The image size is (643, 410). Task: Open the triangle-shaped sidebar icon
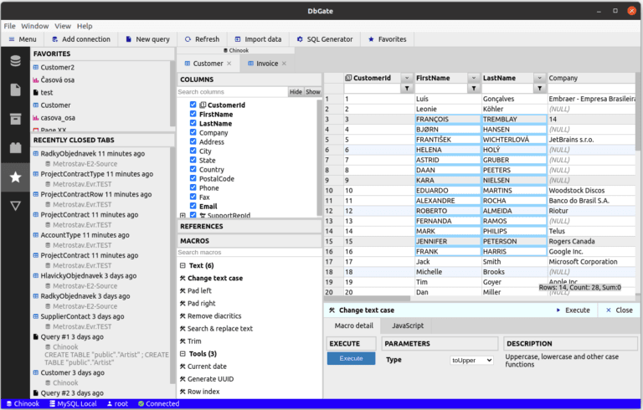(16, 206)
